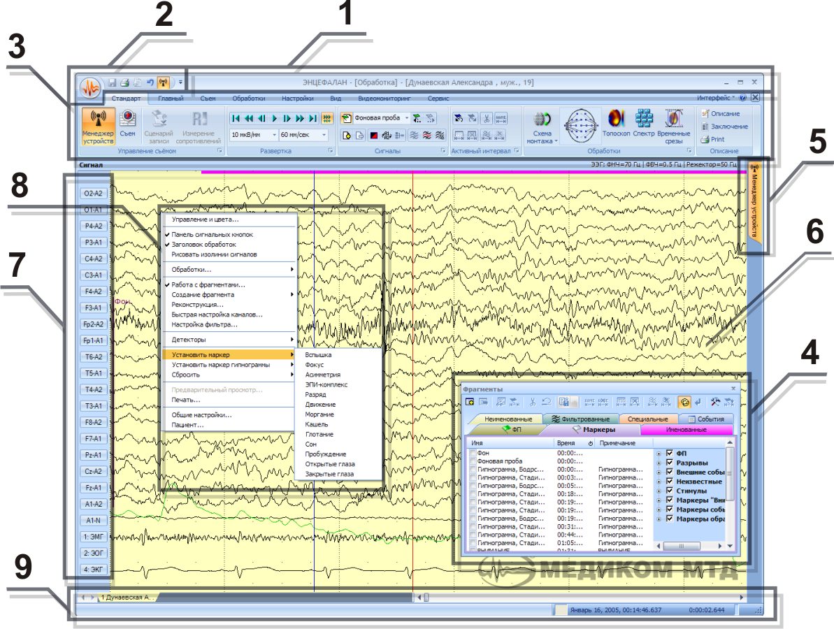Click the main horizontal signal scrollbar thumb
834x629 pixels.
426,598
